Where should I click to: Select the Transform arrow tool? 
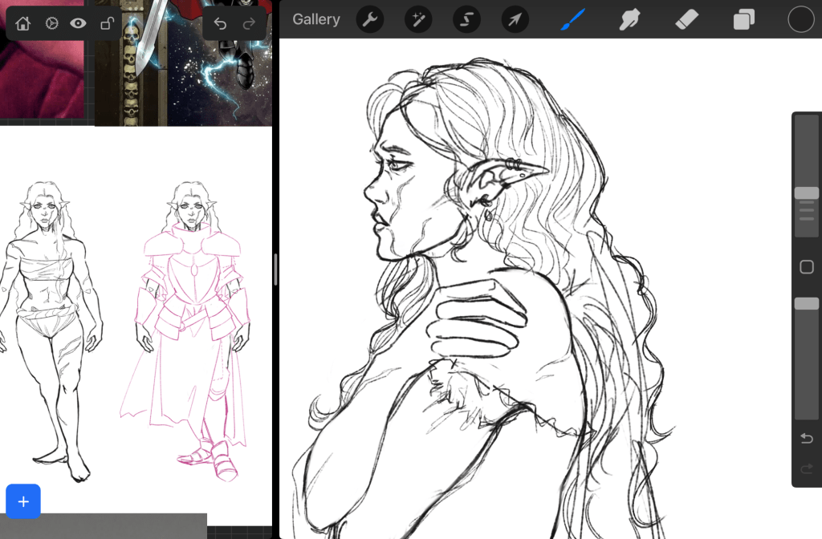point(515,19)
